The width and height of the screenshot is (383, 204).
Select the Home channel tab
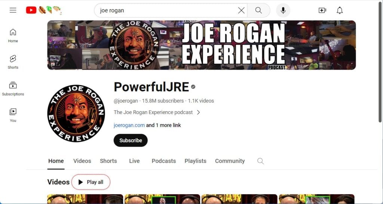coord(56,161)
